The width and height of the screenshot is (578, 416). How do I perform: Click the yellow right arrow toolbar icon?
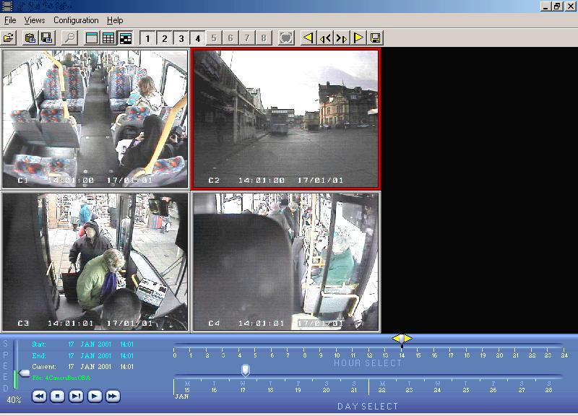pos(358,38)
